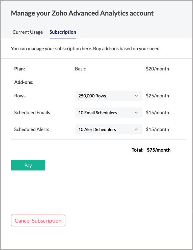Expand the 10 Email Schedulers dropdown
This screenshot has height=250, width=193.
pos(109,113)
